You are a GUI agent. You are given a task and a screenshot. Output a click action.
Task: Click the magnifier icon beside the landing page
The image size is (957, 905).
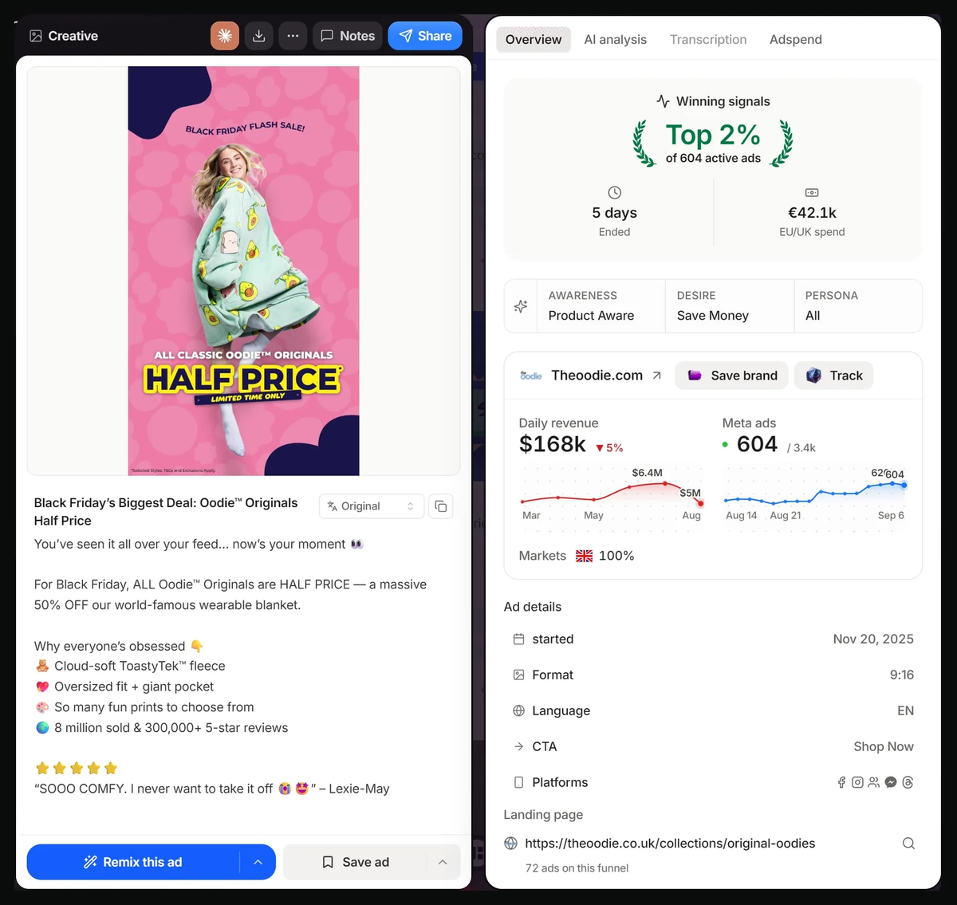[x=908, y=844]
